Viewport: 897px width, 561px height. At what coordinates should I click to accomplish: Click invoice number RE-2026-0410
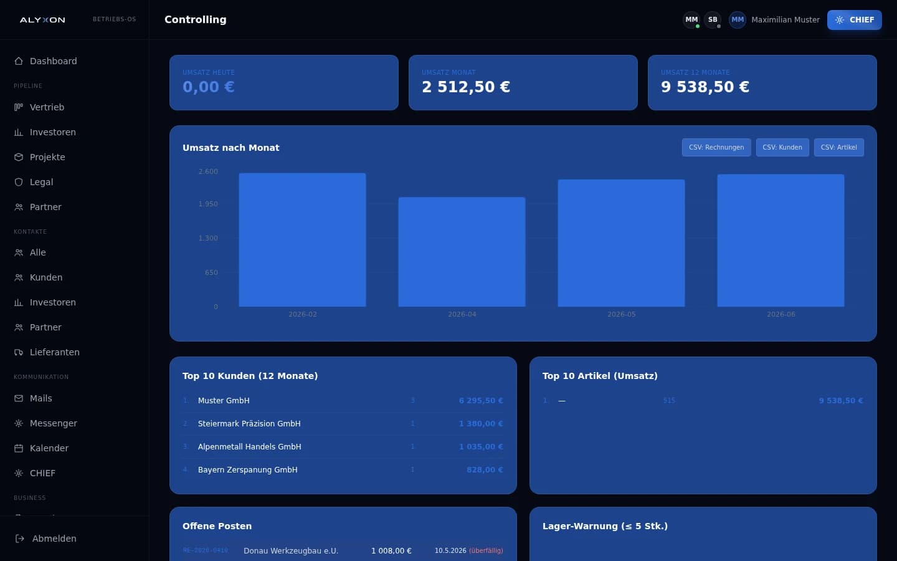[x=206, y=550]
